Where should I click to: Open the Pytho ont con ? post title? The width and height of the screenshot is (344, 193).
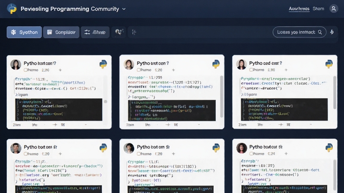point(153,63)
